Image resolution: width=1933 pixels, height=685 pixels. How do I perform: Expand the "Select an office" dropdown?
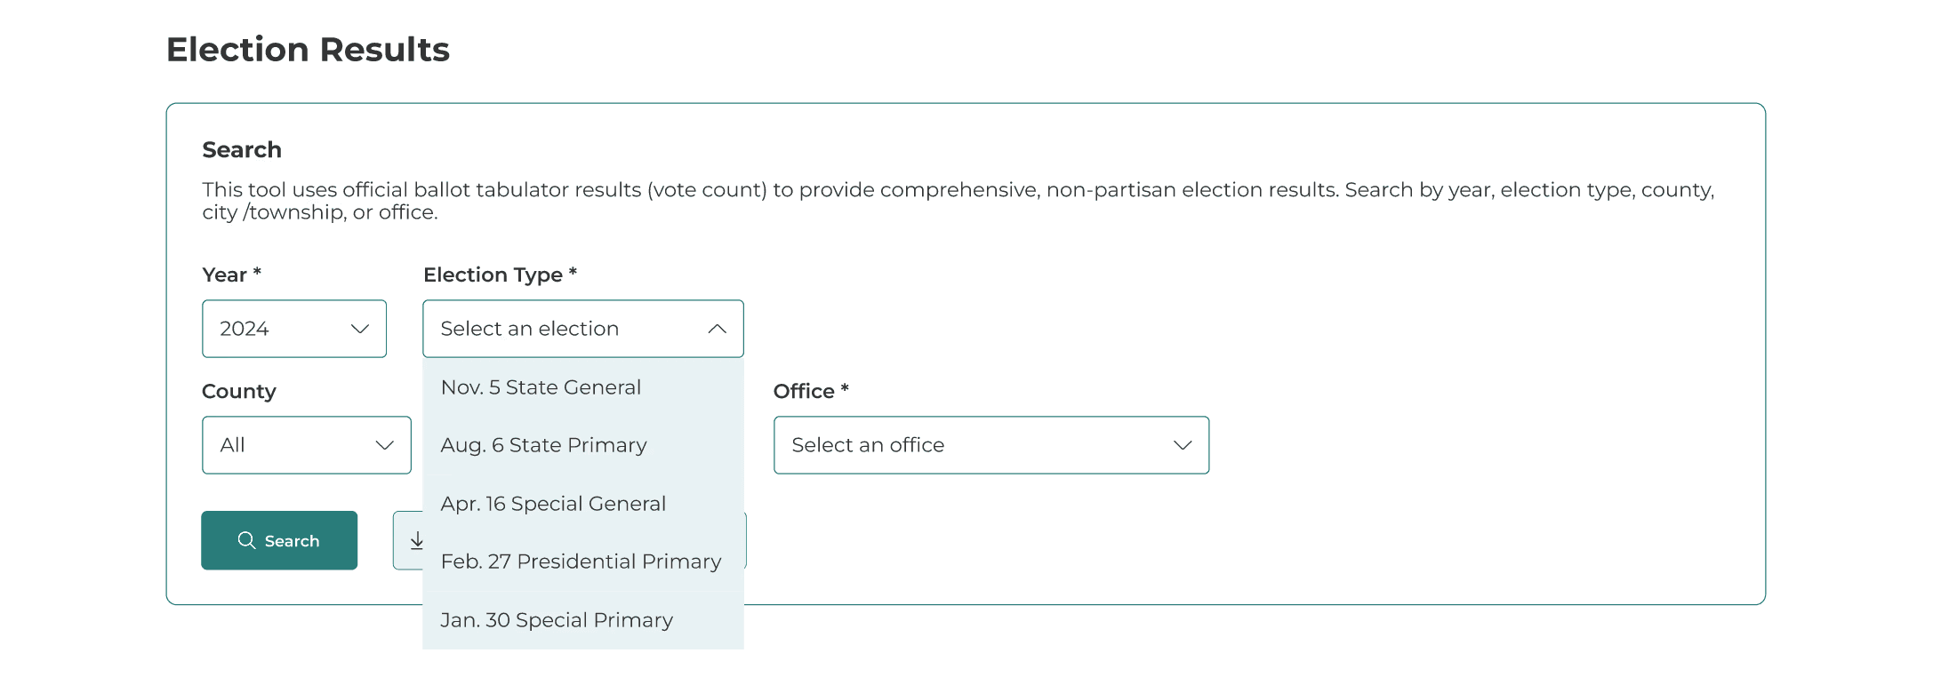point(991,445)
